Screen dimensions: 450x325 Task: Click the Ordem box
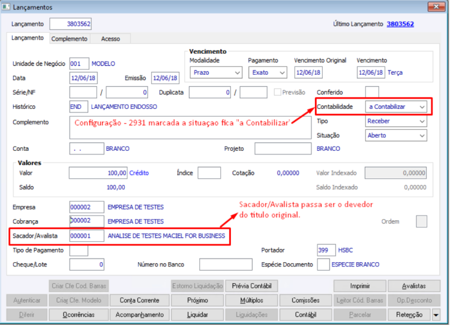click(421, 221)
